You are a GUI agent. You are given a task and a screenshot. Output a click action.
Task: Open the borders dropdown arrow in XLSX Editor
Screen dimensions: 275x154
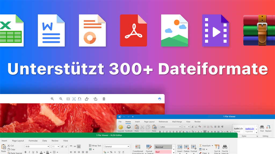pos(57,152)
